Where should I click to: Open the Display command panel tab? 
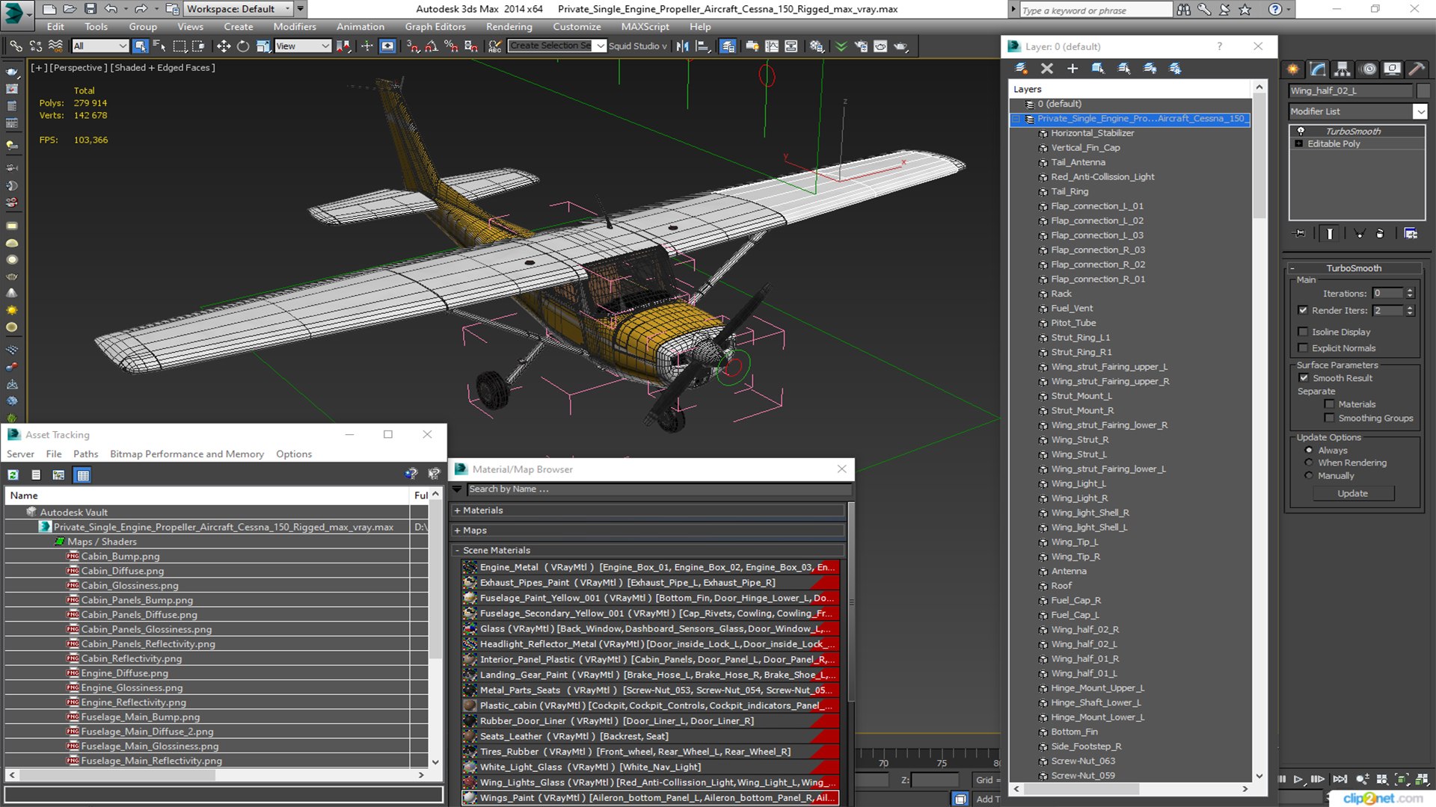point(1392,69)
